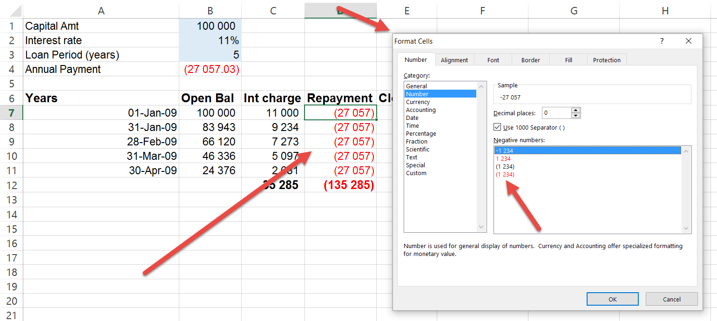Click the Capital Amt label cell
Image resolution: width=717 pixels, height=321 pixels.
pyautogui.click(x=101, y=26)
